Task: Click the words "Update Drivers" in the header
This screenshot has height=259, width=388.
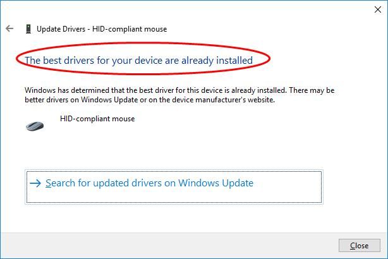Action: click(x=61, y=29)
